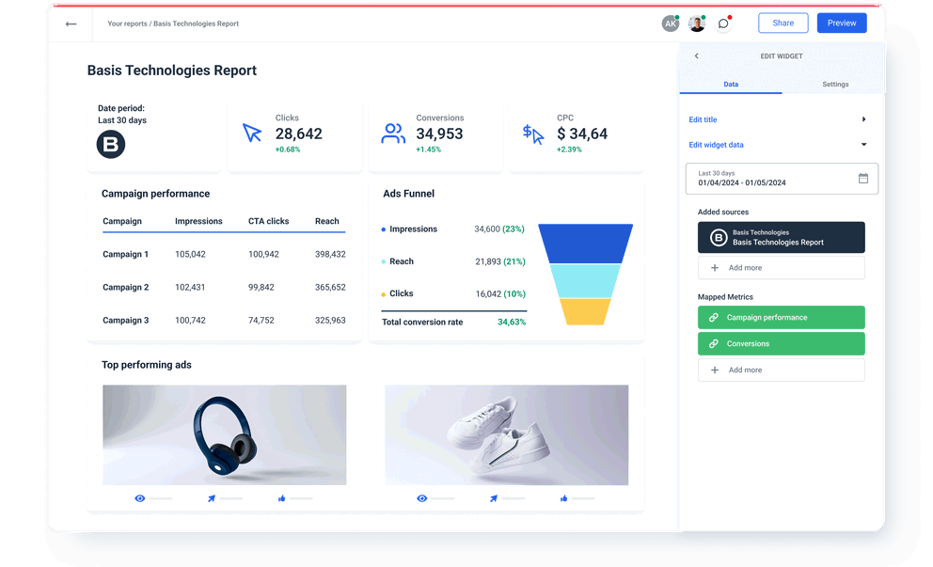Click the dollar cursor icon on the CPC card
933x567 pixels.
pyautogui.click(x=533, y=133)
